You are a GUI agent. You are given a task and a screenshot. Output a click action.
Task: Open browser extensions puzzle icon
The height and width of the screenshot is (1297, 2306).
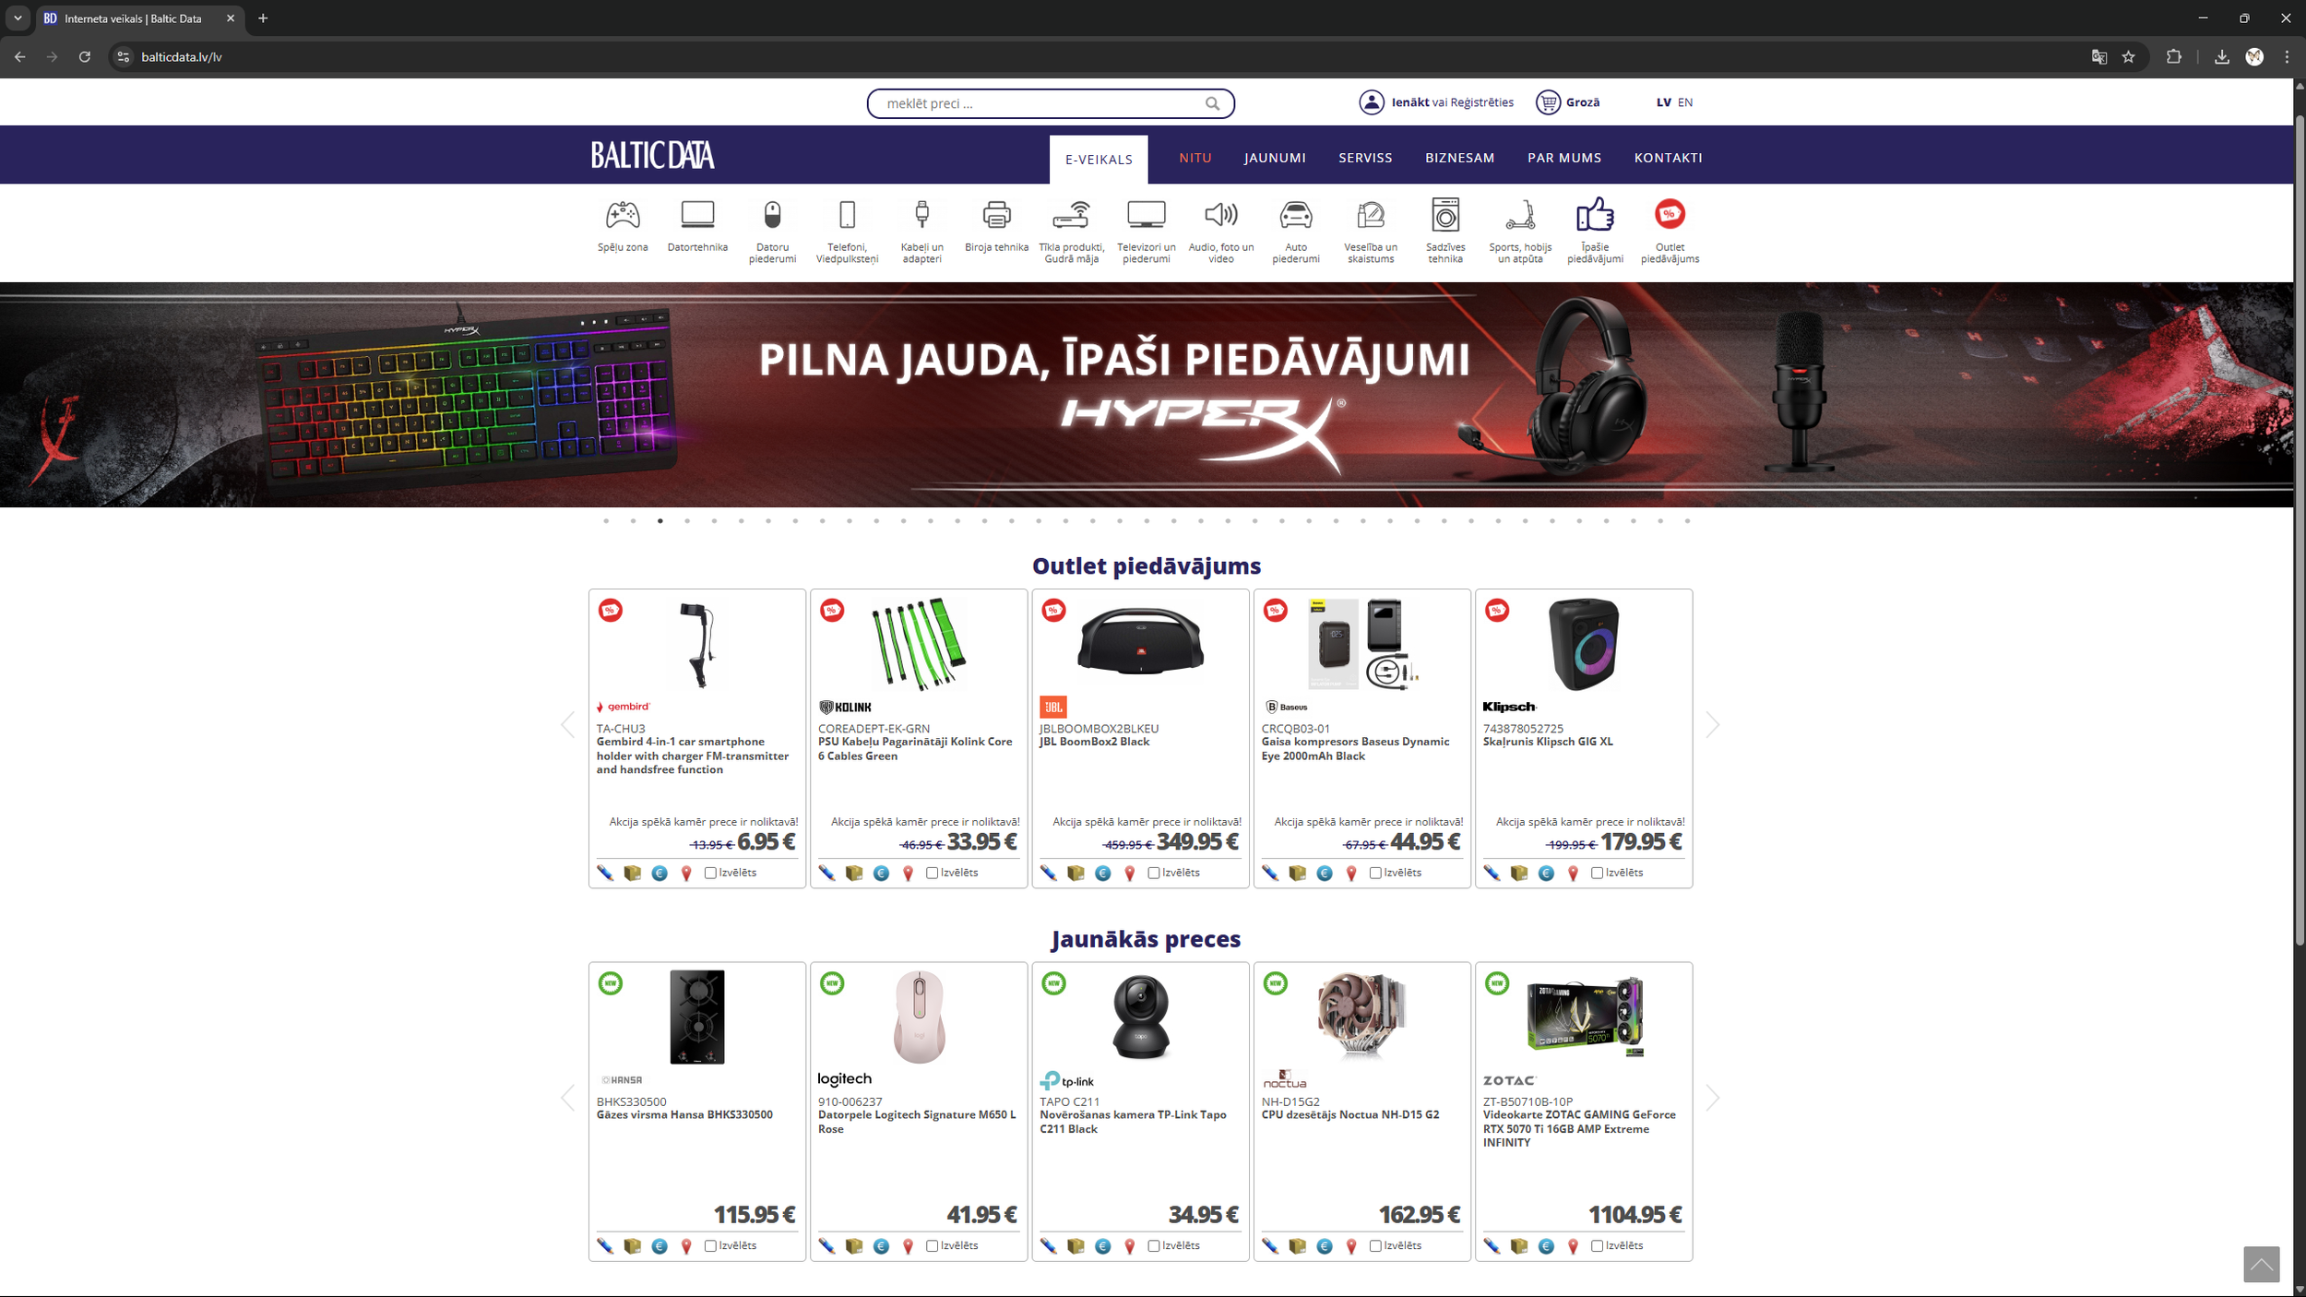pos(2173,56)
